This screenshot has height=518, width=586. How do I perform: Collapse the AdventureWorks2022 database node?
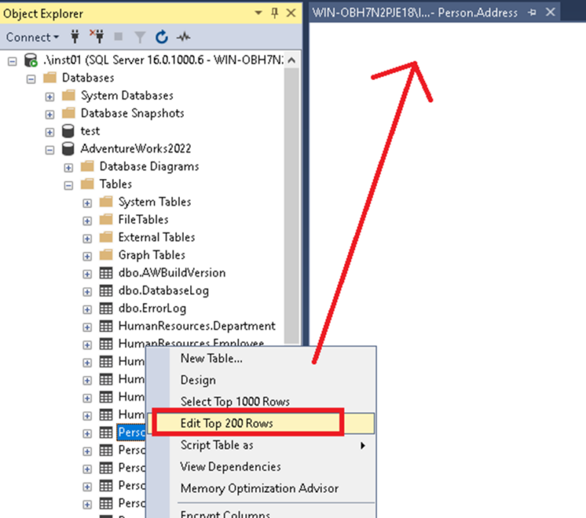[x=50, y=149]
